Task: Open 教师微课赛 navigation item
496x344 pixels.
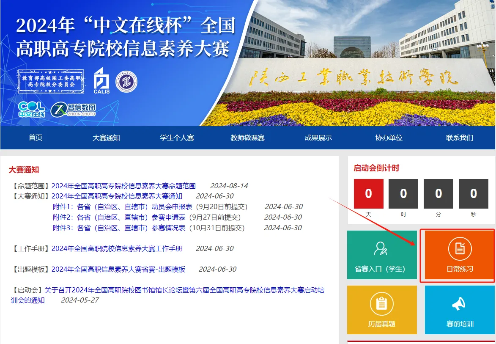Action: 247,138
